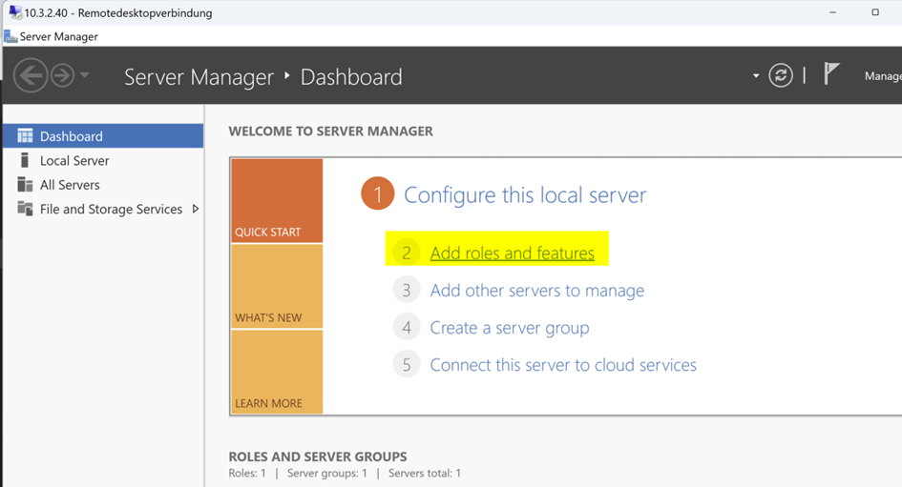This screenshot has height=487, width=902.
Task: Click the 'Servers total: 1' text
Action: [x=425, y=474]
